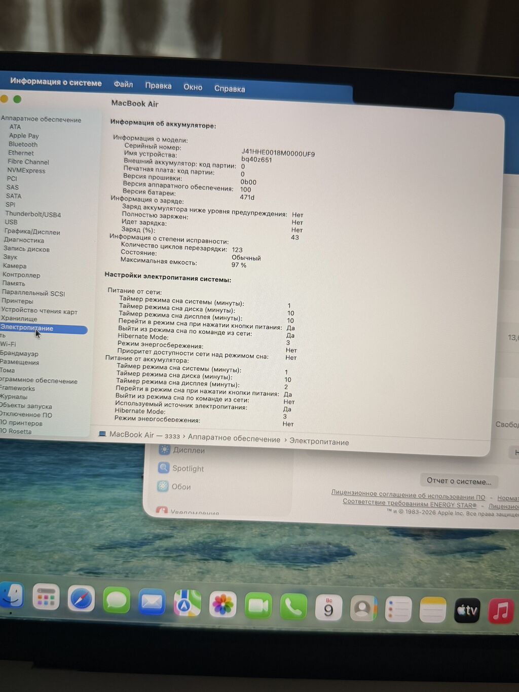
Task: Select SPI in sidebar
Action: pos(11,205)
